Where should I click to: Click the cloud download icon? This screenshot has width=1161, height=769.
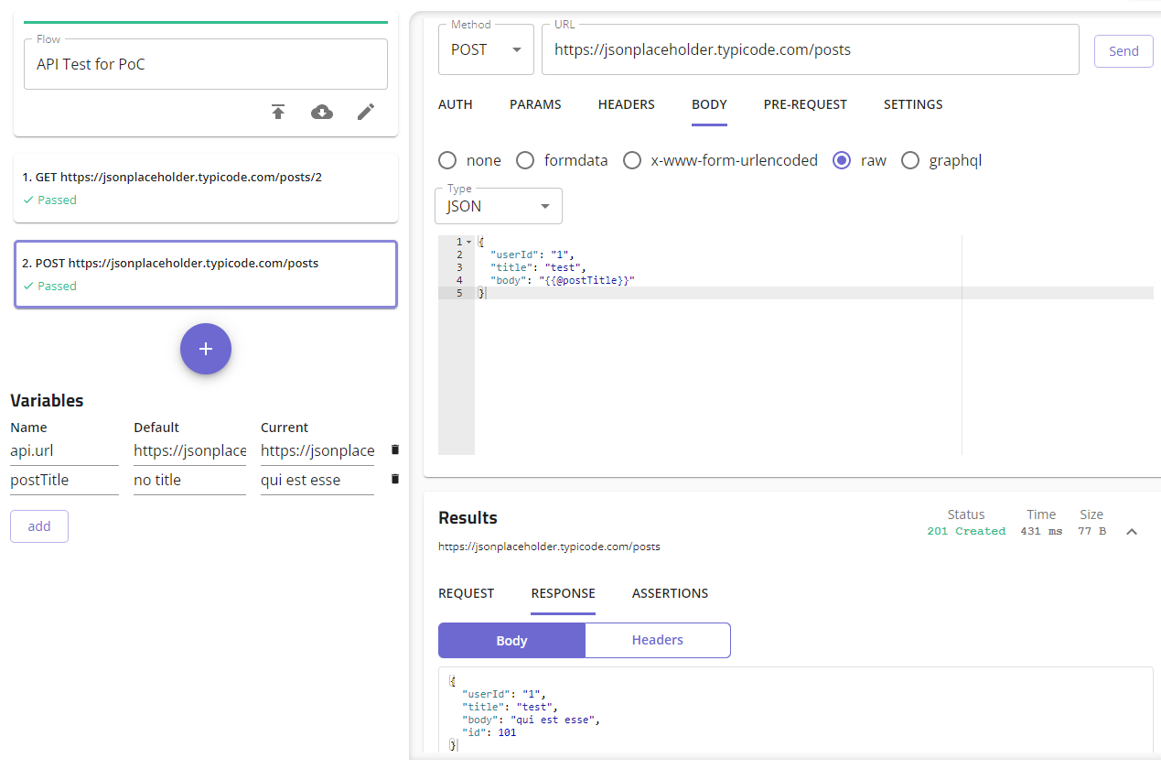point(322,112)
